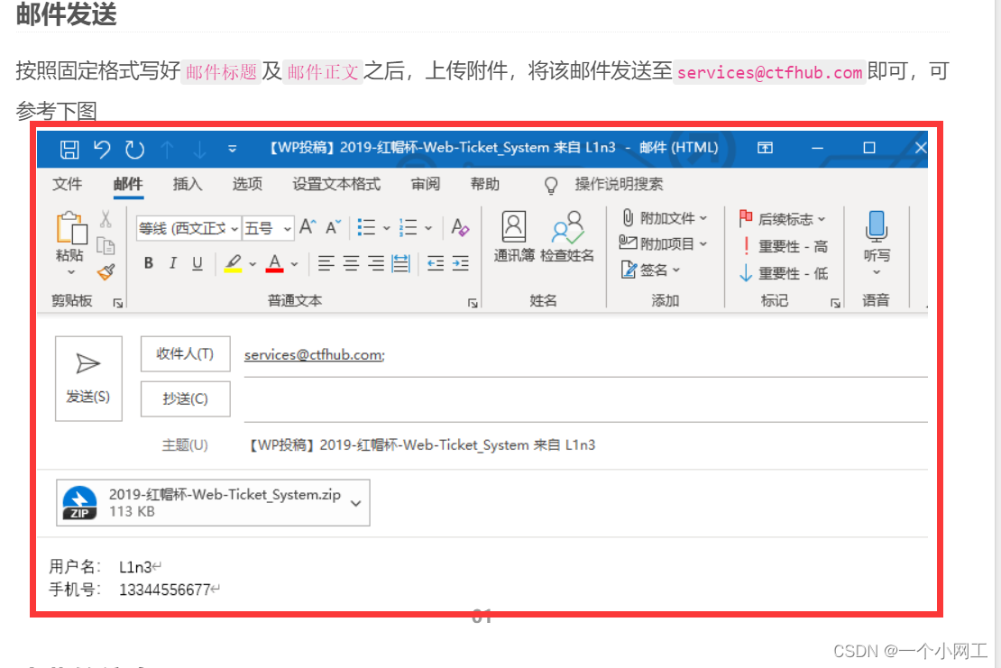Click the 抄送(C) Cc button

185,398
